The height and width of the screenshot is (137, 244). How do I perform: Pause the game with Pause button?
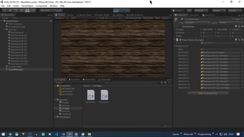pos(122,10)
